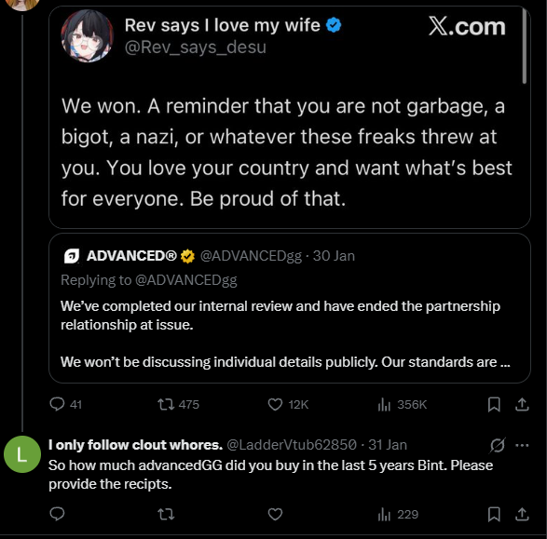Reply to the LadderVtub62850 comment
This screenshot has width=547, height=539.
57,514
